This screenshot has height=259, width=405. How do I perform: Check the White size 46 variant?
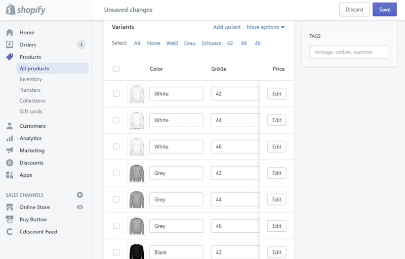[x=116, y=146]
